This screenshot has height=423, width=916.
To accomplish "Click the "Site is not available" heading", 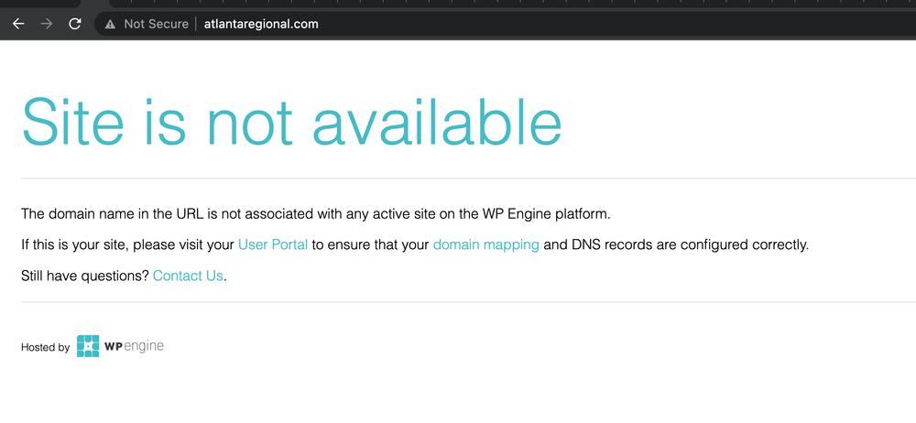I will point(291,122).
